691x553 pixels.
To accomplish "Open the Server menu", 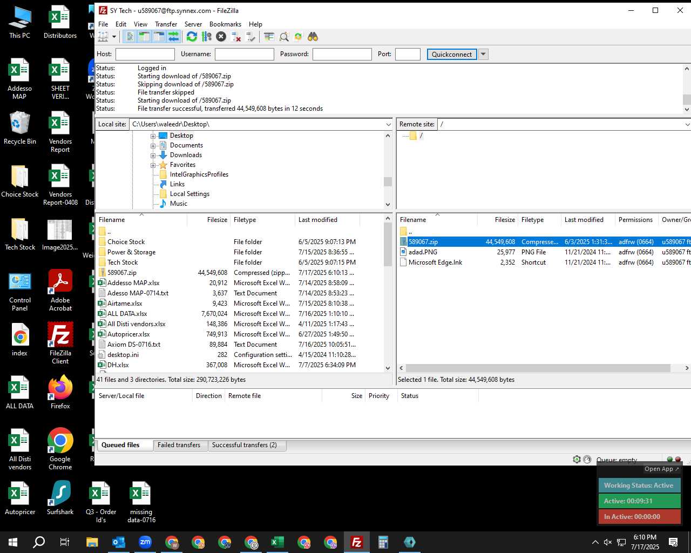I will (193, 24).
